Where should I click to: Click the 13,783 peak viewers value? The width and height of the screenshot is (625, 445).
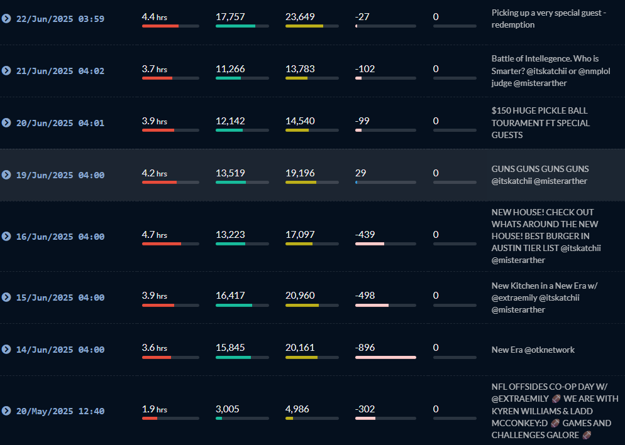300,69
